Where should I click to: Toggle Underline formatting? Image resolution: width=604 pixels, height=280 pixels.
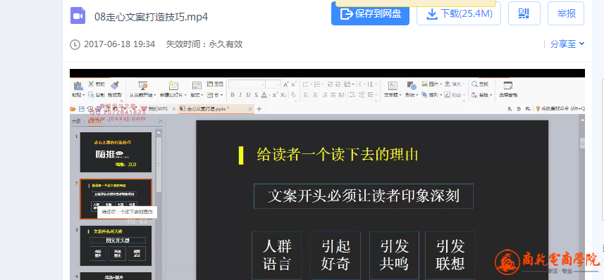pos(248,95)
